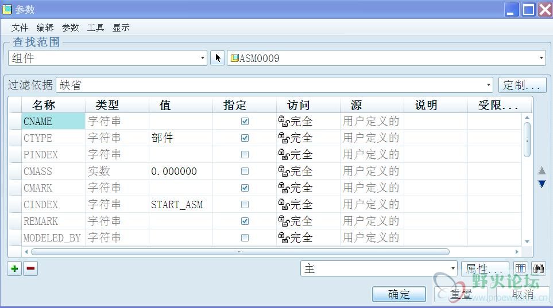
Task: Open the 工具 menu
Action: pyautogui.click(x=95, y=28)
